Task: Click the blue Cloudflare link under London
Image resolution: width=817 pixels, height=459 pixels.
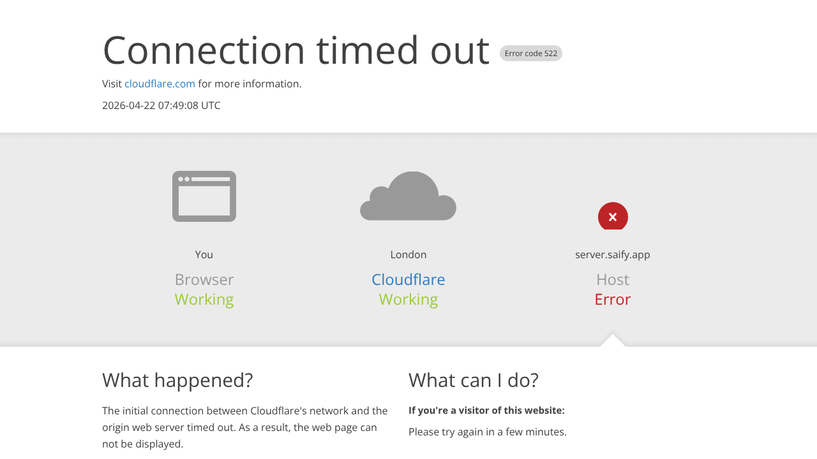Action: pyautogui.click(x=408, y=279)
